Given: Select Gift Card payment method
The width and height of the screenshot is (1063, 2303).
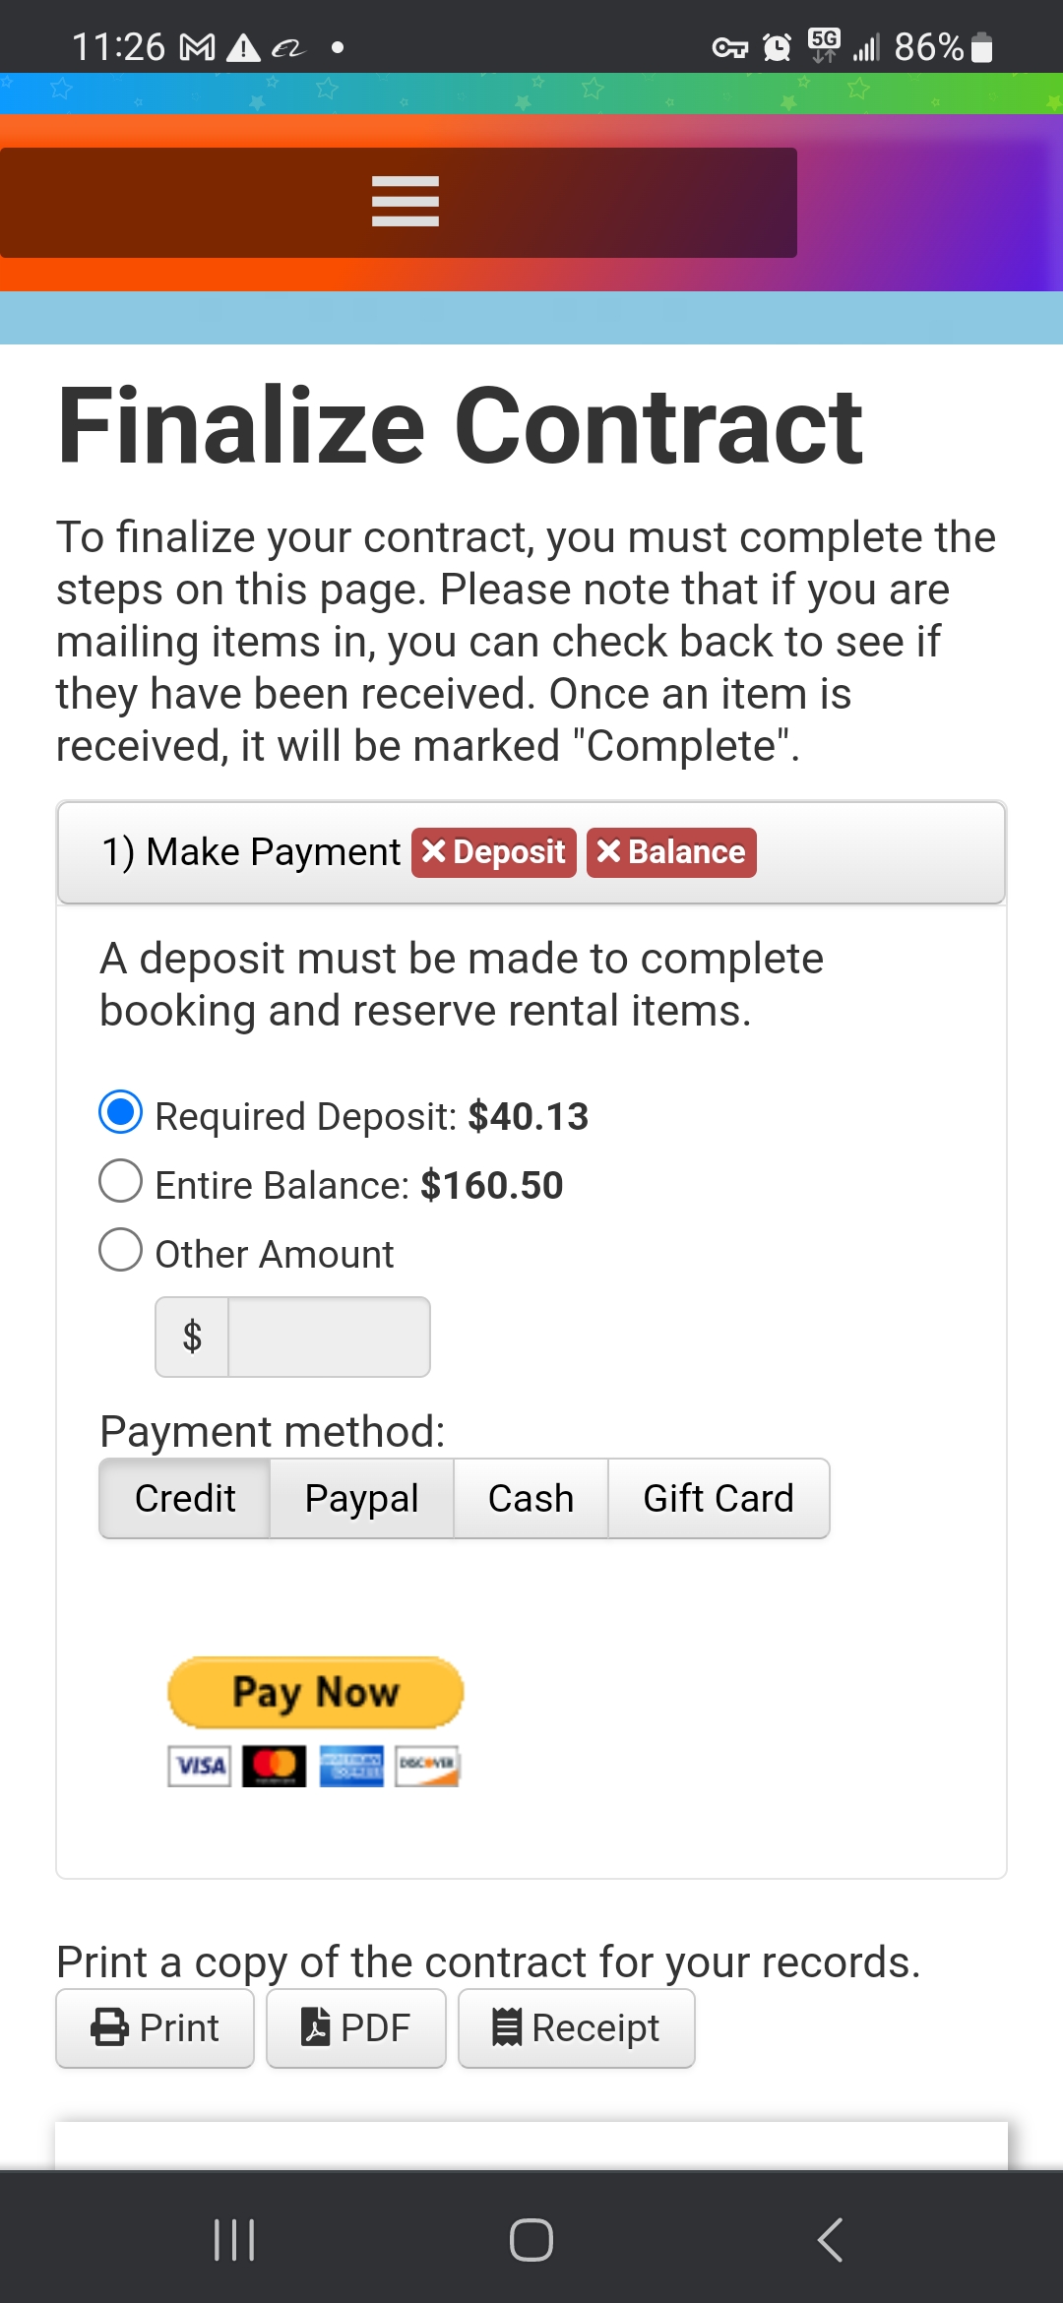Looking at the screenshot, I should coord(718,1498).
